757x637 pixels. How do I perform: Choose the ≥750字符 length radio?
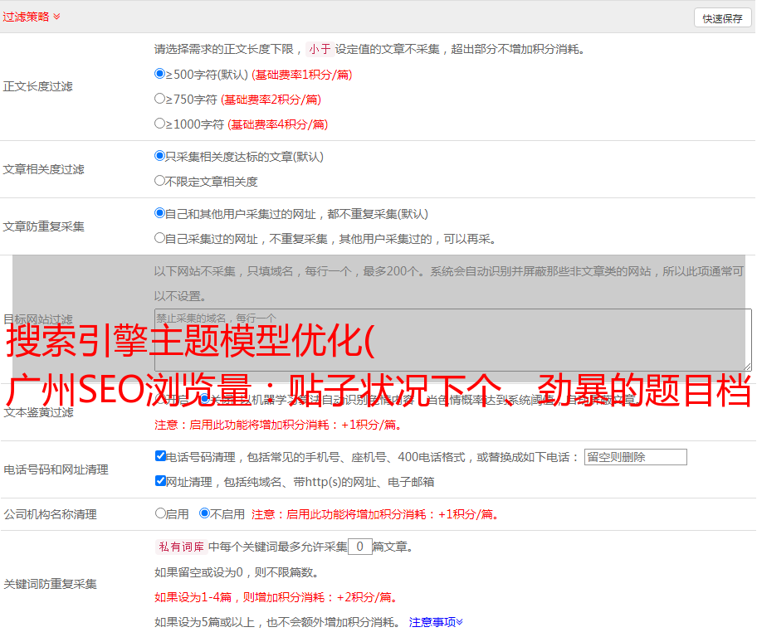point(159,99)
